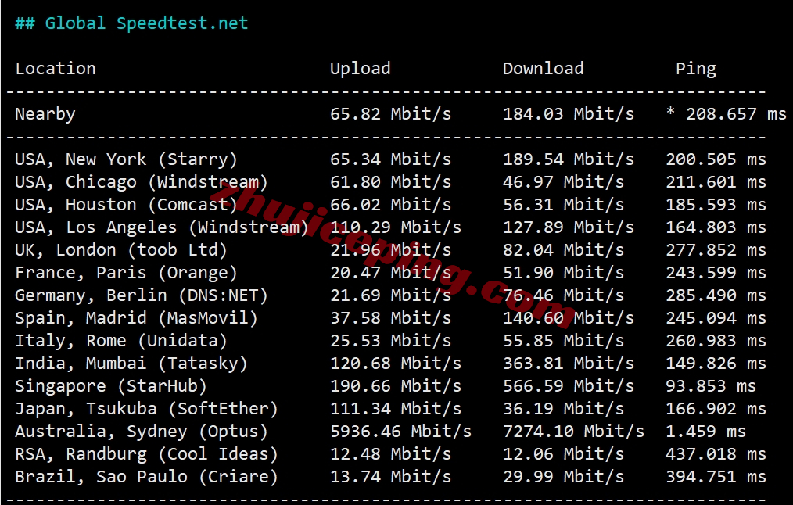793x505 pixels.
Task: Click Spain, Madrid (MasMovil) entry
Action: pos(137,318)
